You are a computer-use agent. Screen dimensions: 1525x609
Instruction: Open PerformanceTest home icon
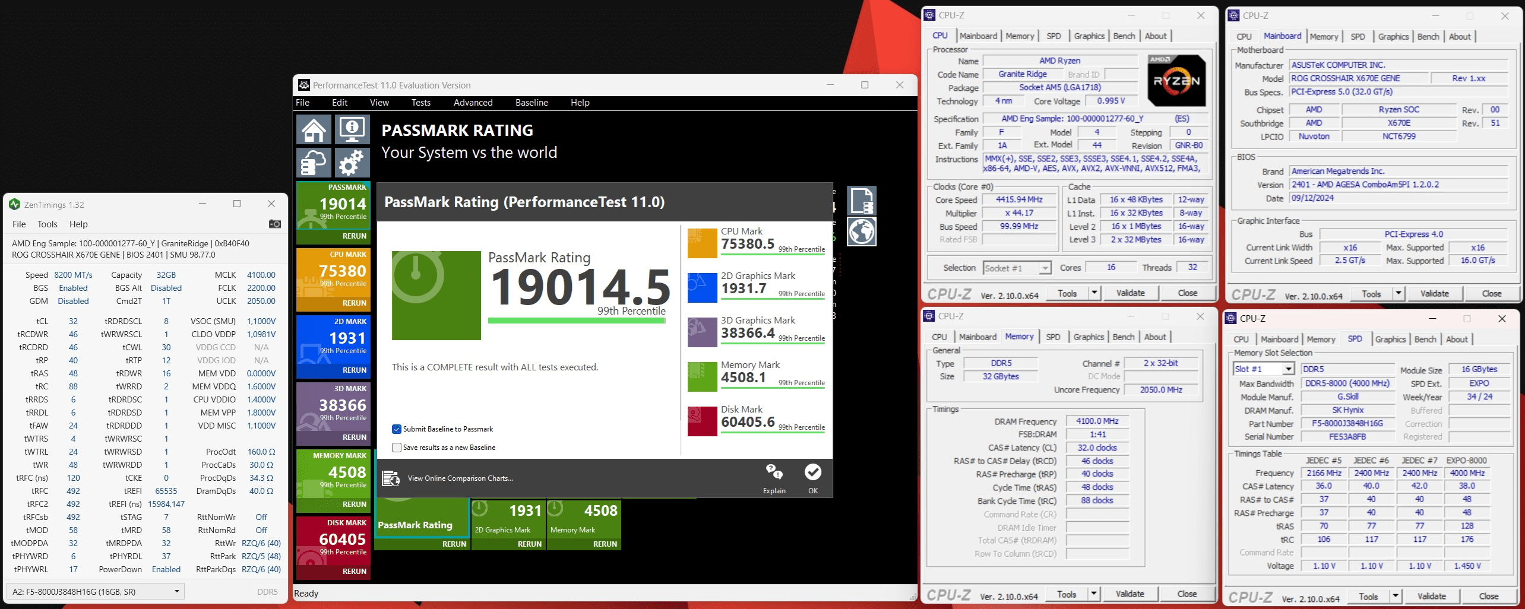314,129
